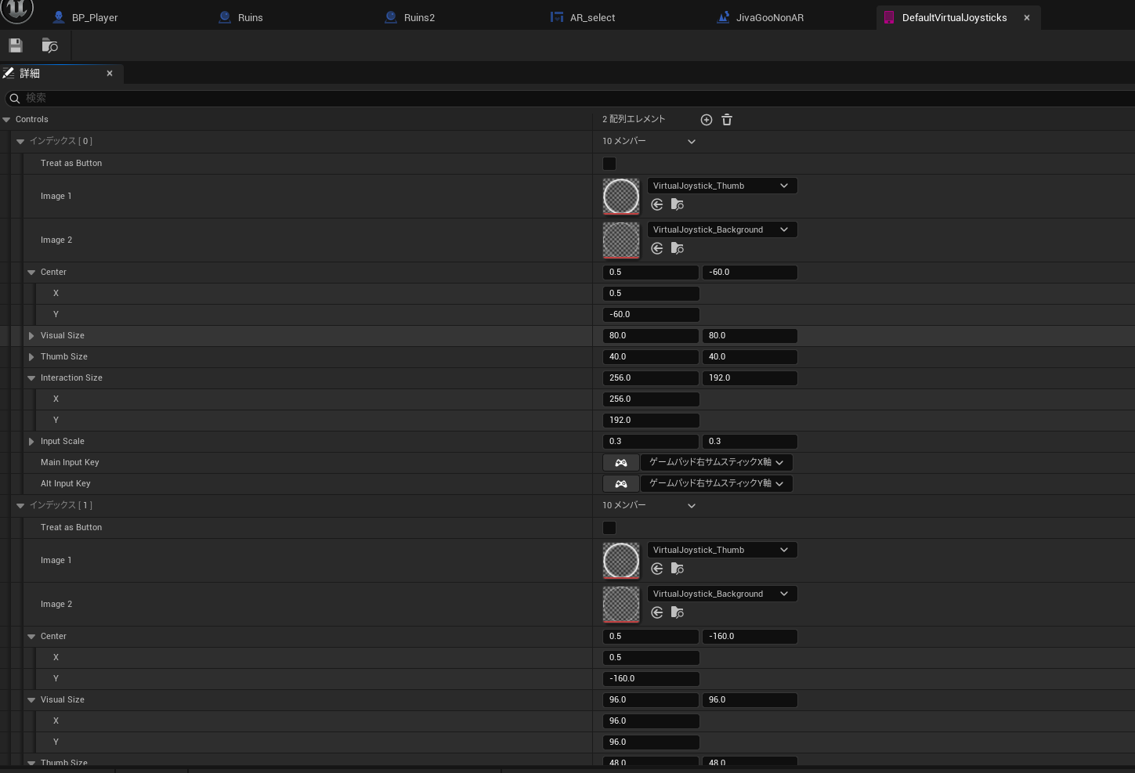Open Main Input Key dropdown
The width and height of the screenshot is (1135, 773).
(x=716, y=463)
